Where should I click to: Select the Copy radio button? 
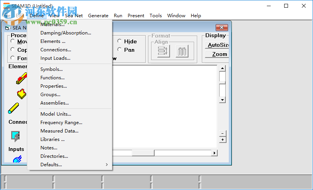pyautogui.click(x=13, y=49)
